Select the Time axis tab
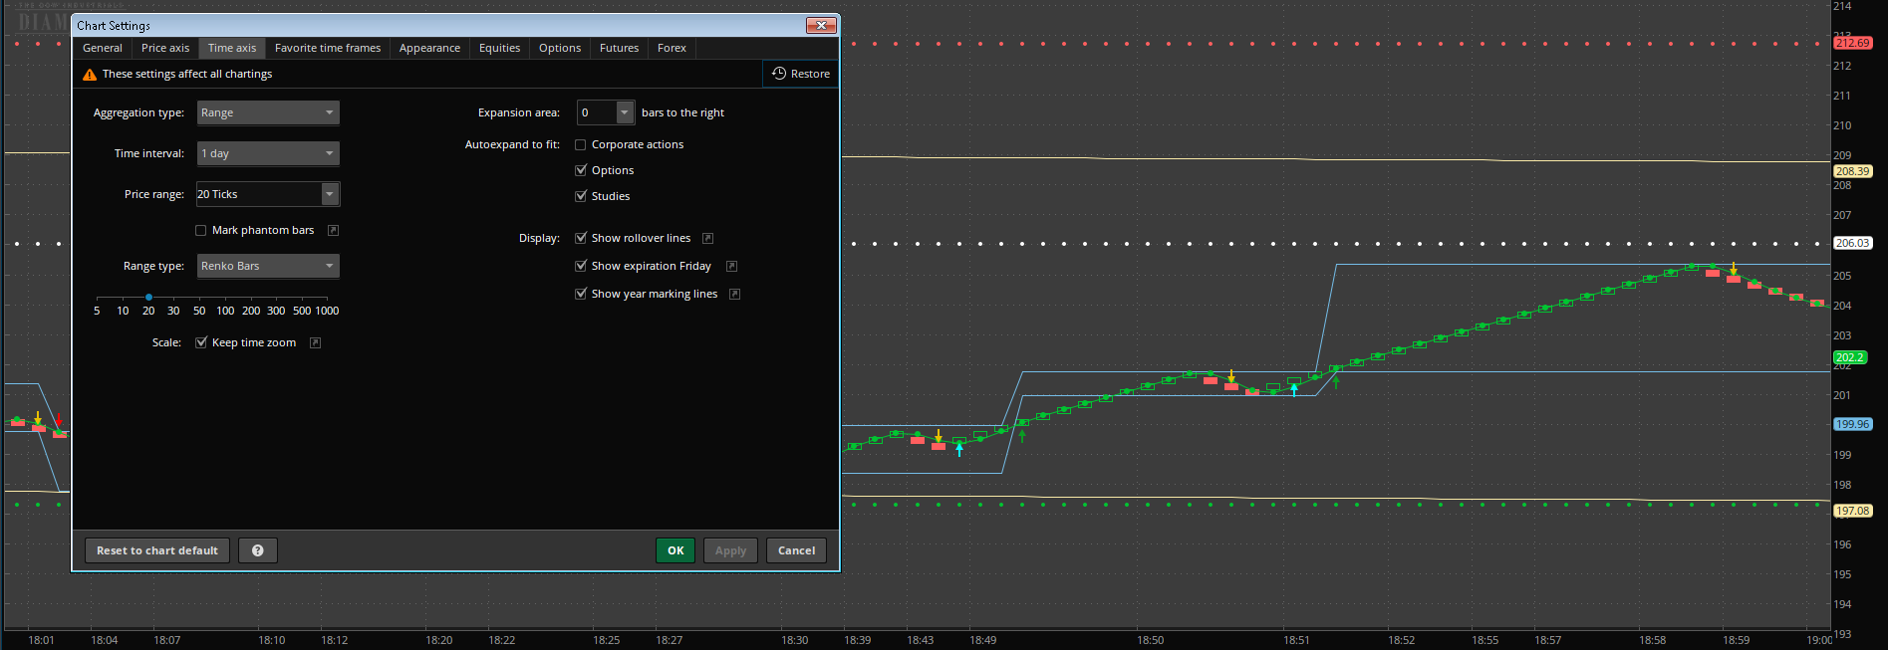The image size is (1888, 650). click(232, 48)
